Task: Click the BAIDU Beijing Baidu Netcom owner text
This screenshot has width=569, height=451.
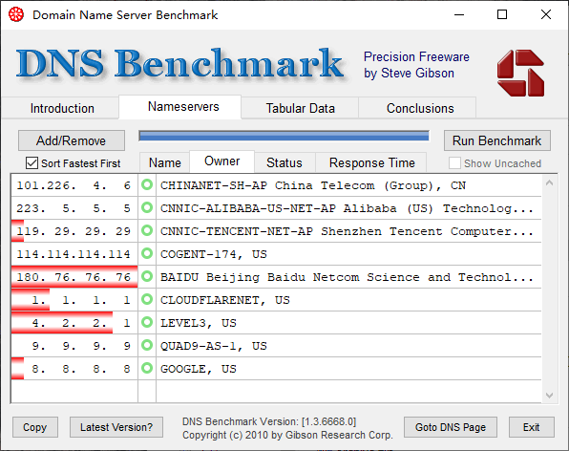Action: (347, 277)
